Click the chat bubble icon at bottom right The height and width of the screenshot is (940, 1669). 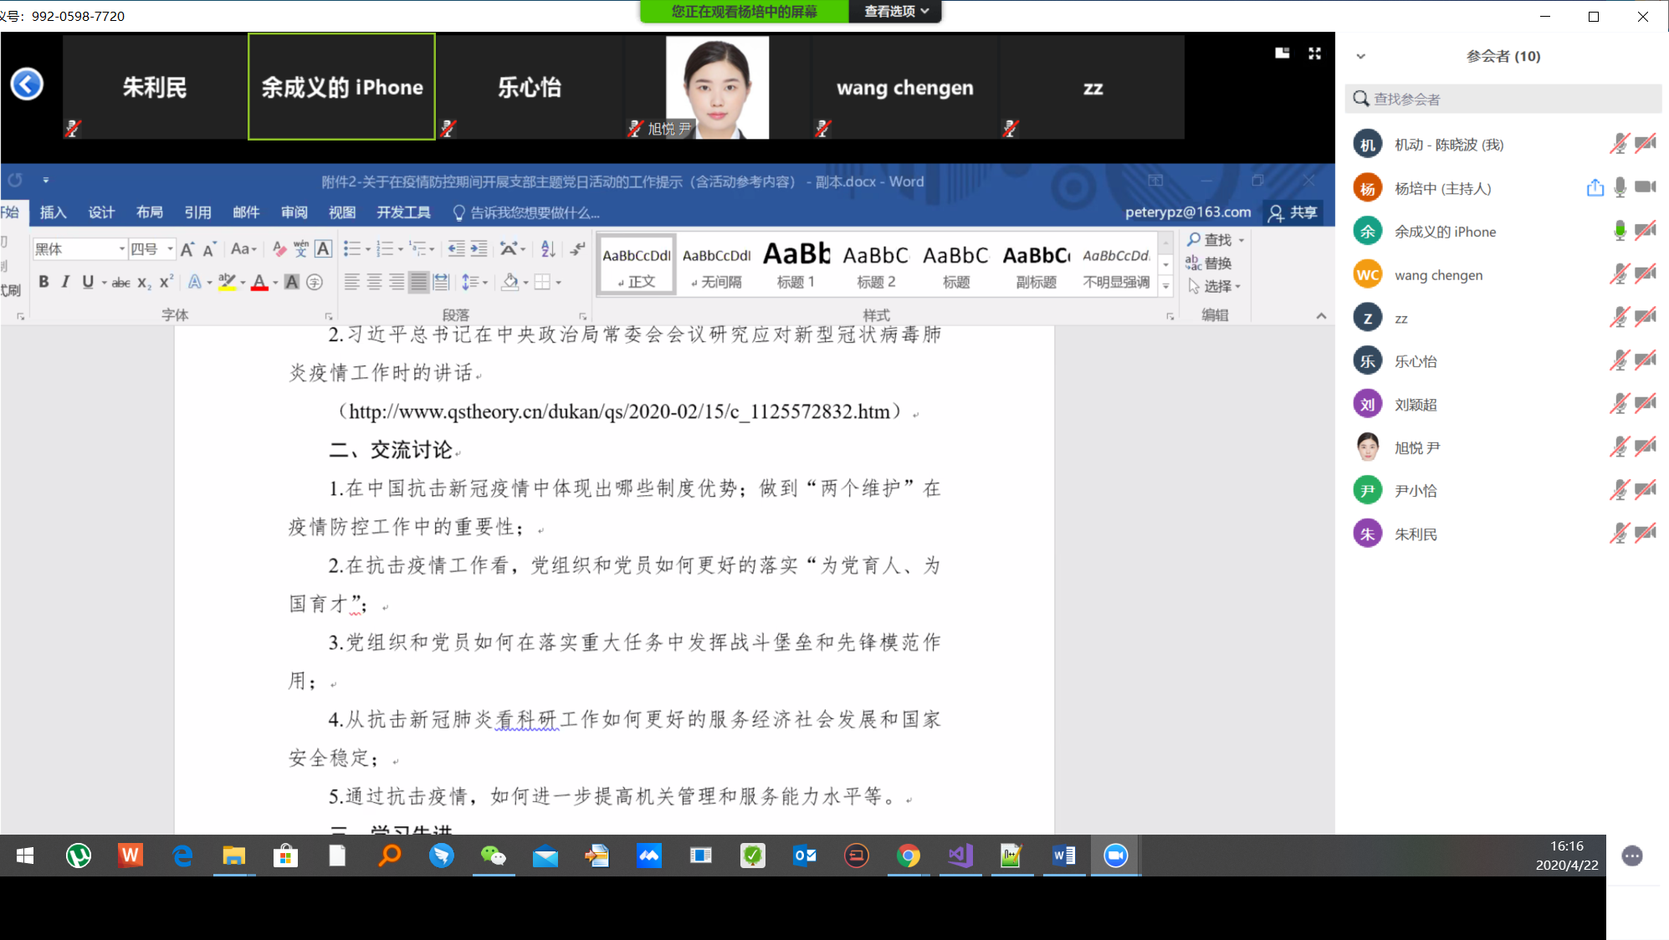click(x=1631, y=856)
